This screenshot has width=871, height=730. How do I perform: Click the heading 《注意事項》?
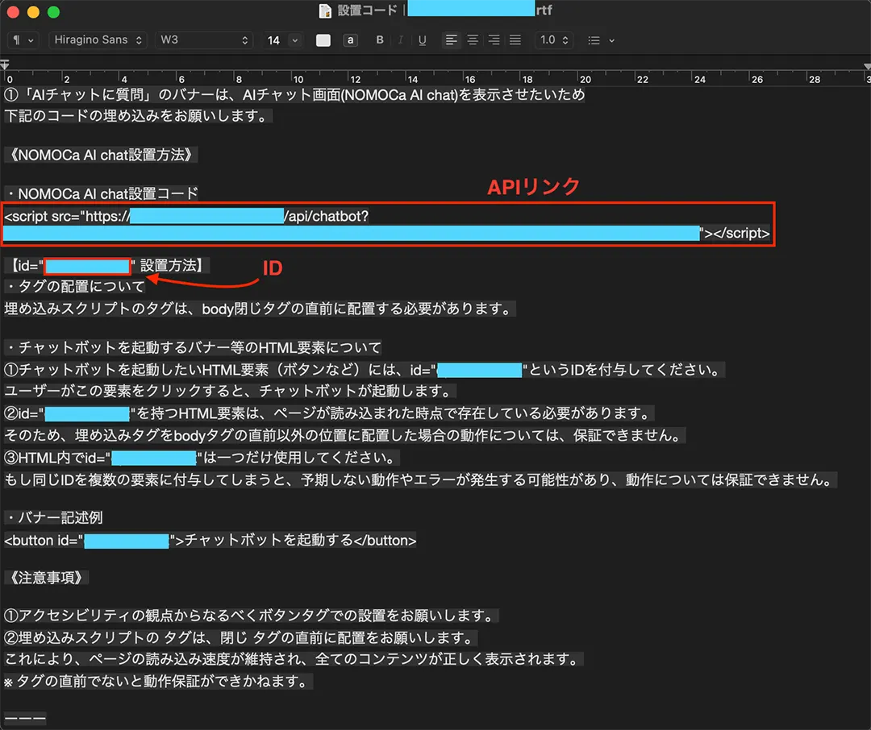(47, 578)
